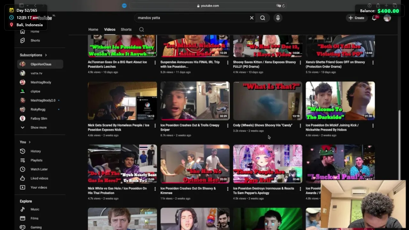Open Nick White vs Gas Hole thumbnail
The height and width of the screenshot is (230, 409).
pyautogui.click(x=122, y=164)
